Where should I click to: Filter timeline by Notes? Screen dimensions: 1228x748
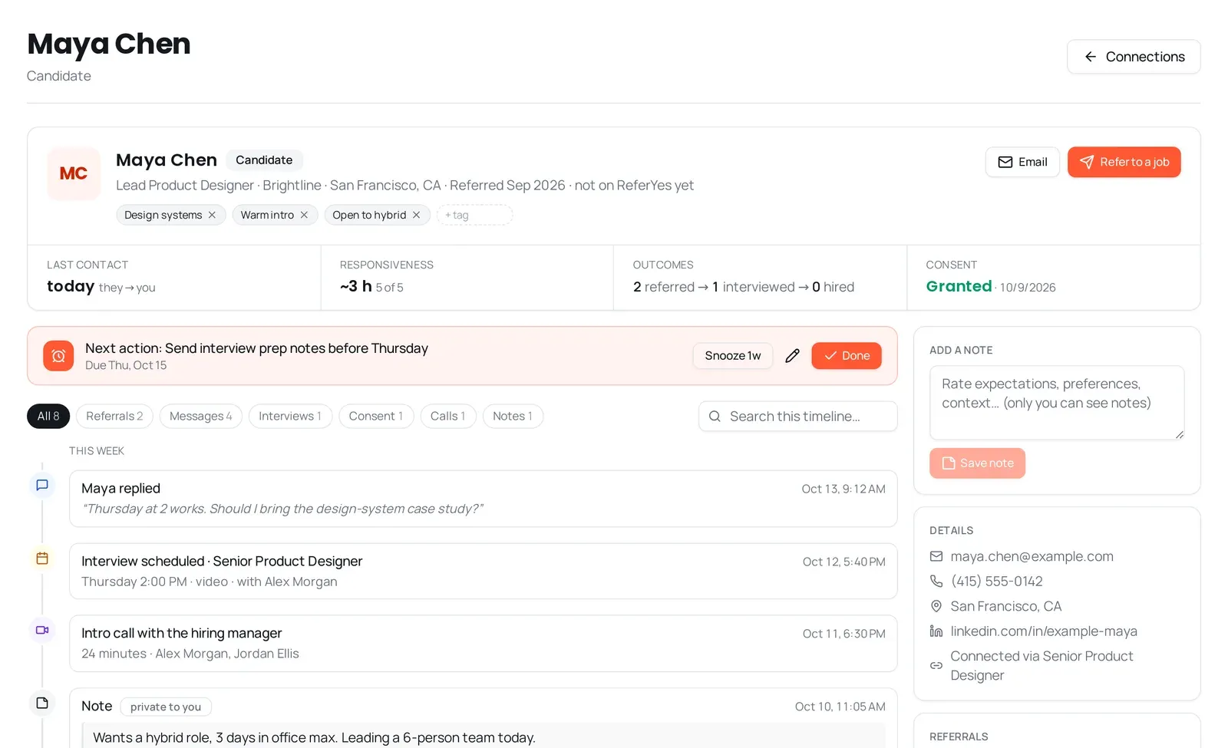click(513, 416)
